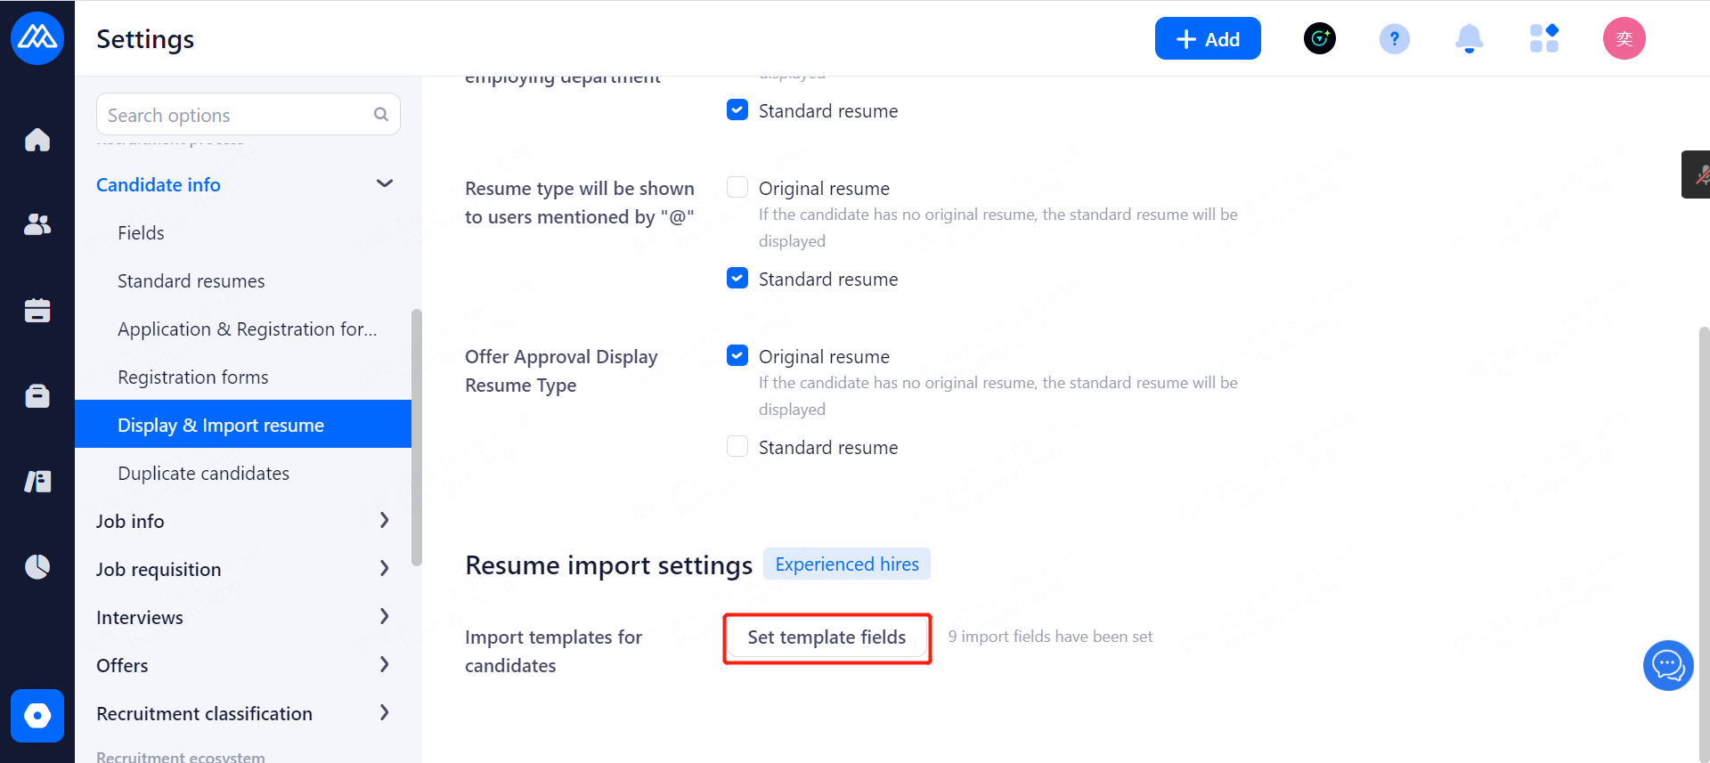Open the chat support bubble icon
The image size is (1710, 763).
[x=1667, y=665]
